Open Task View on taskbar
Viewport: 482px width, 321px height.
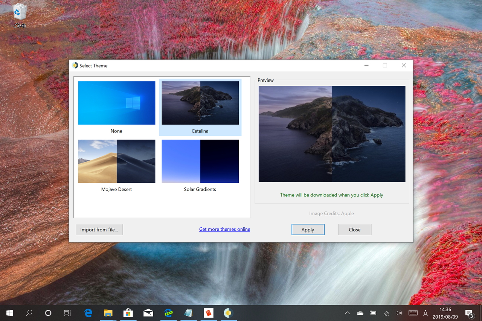point(67,313)
